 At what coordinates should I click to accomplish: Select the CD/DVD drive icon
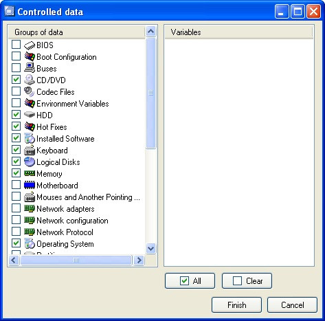point(30,80)
